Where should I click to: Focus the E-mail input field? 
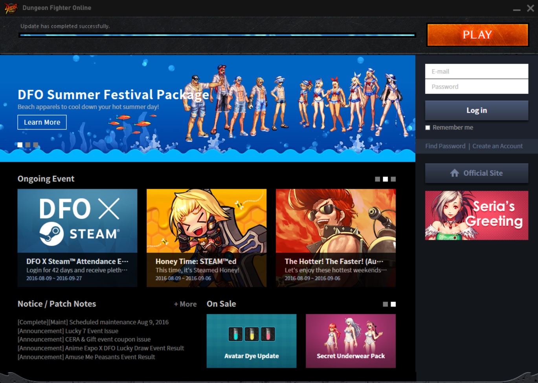pyautogui.click(x=477, y=71)
